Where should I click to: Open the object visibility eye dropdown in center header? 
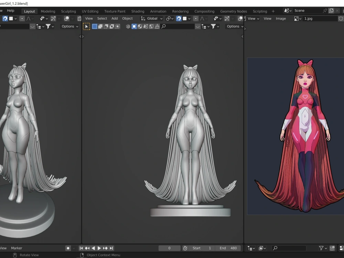[x=218, y=19]
